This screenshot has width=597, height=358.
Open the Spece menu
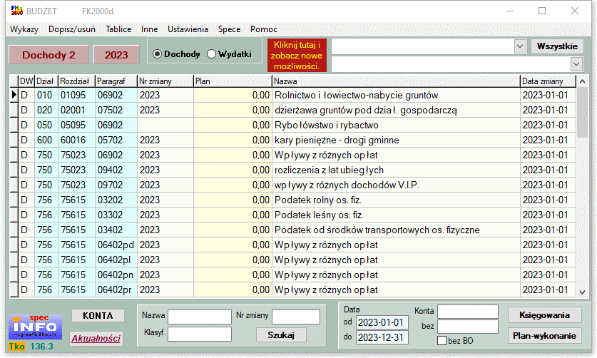click(229, 29)
